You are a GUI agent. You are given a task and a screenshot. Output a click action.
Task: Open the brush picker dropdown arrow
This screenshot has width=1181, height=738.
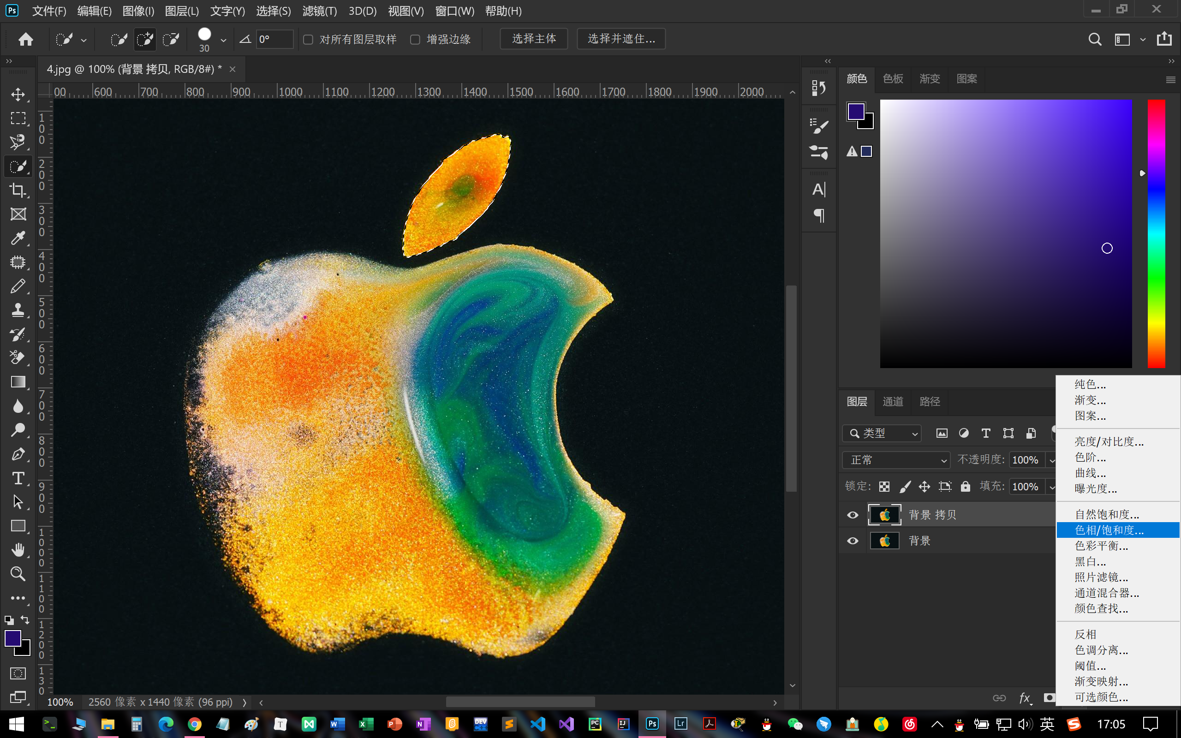pyautogui.click(x=223, y=40)
